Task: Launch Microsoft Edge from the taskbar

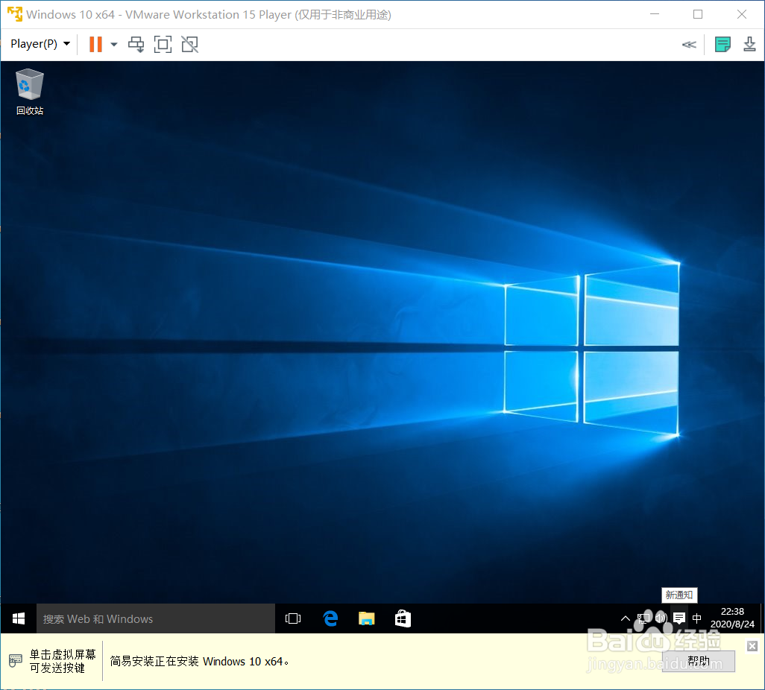Action: (330, 618)
